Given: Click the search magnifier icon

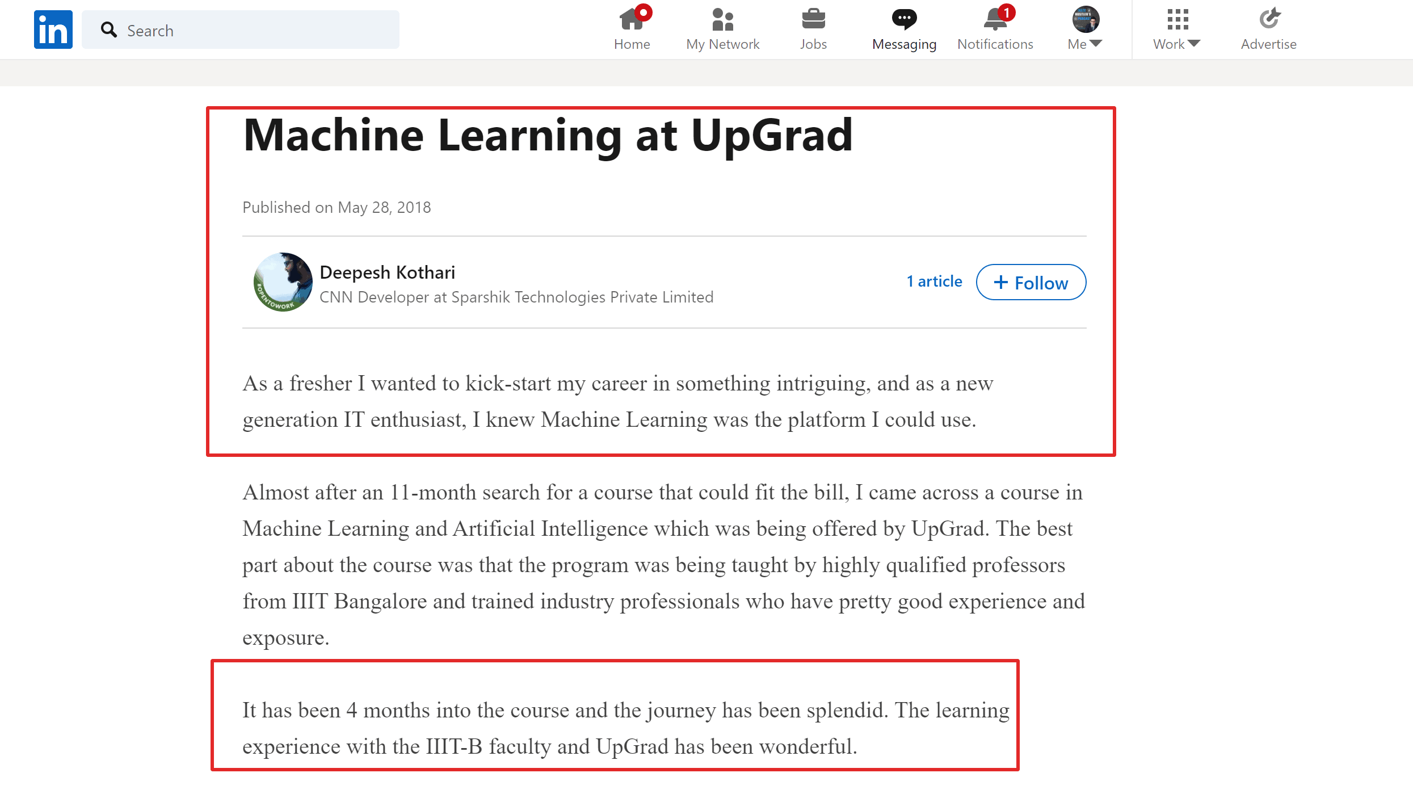Looking at the screenshot, I should click(108, 30).
